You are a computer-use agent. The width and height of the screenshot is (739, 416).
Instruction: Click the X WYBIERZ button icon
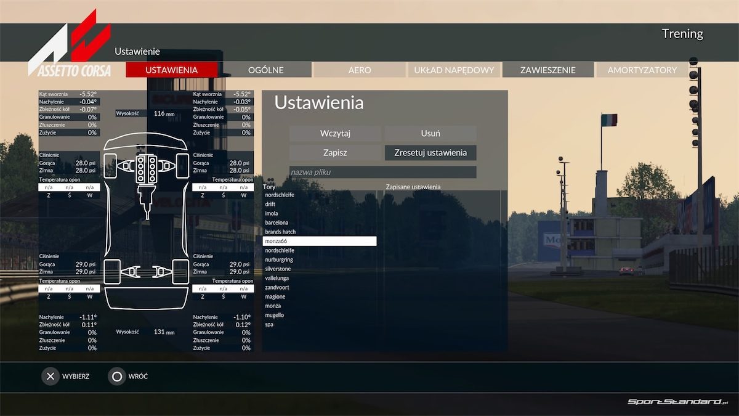click(x=50, y=376)
